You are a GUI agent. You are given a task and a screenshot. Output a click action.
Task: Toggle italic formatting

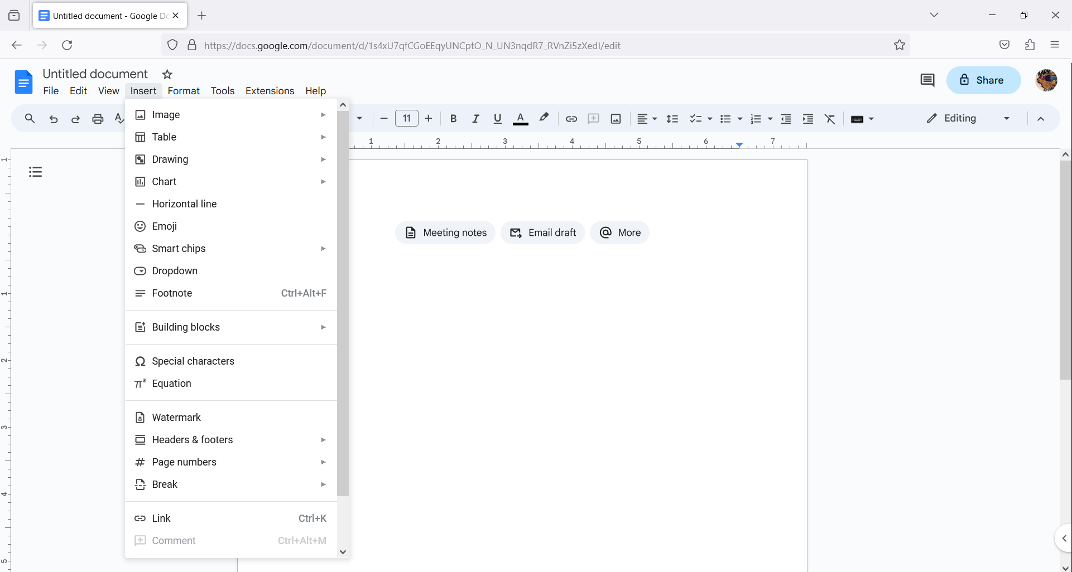coord(475,118)
